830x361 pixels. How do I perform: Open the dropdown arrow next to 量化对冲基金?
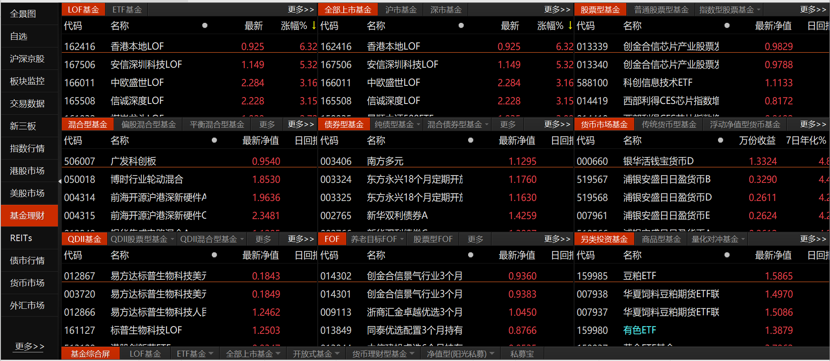pos(743,239)
